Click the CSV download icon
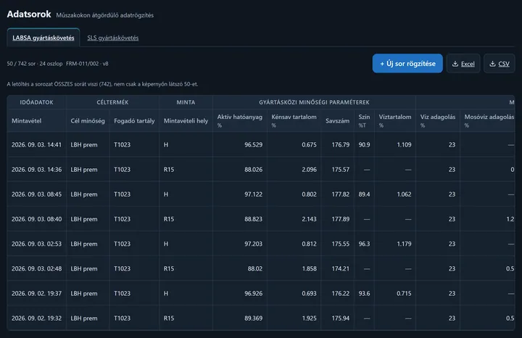This screenshot has height=338, width=522. click(x=492, y=64)
